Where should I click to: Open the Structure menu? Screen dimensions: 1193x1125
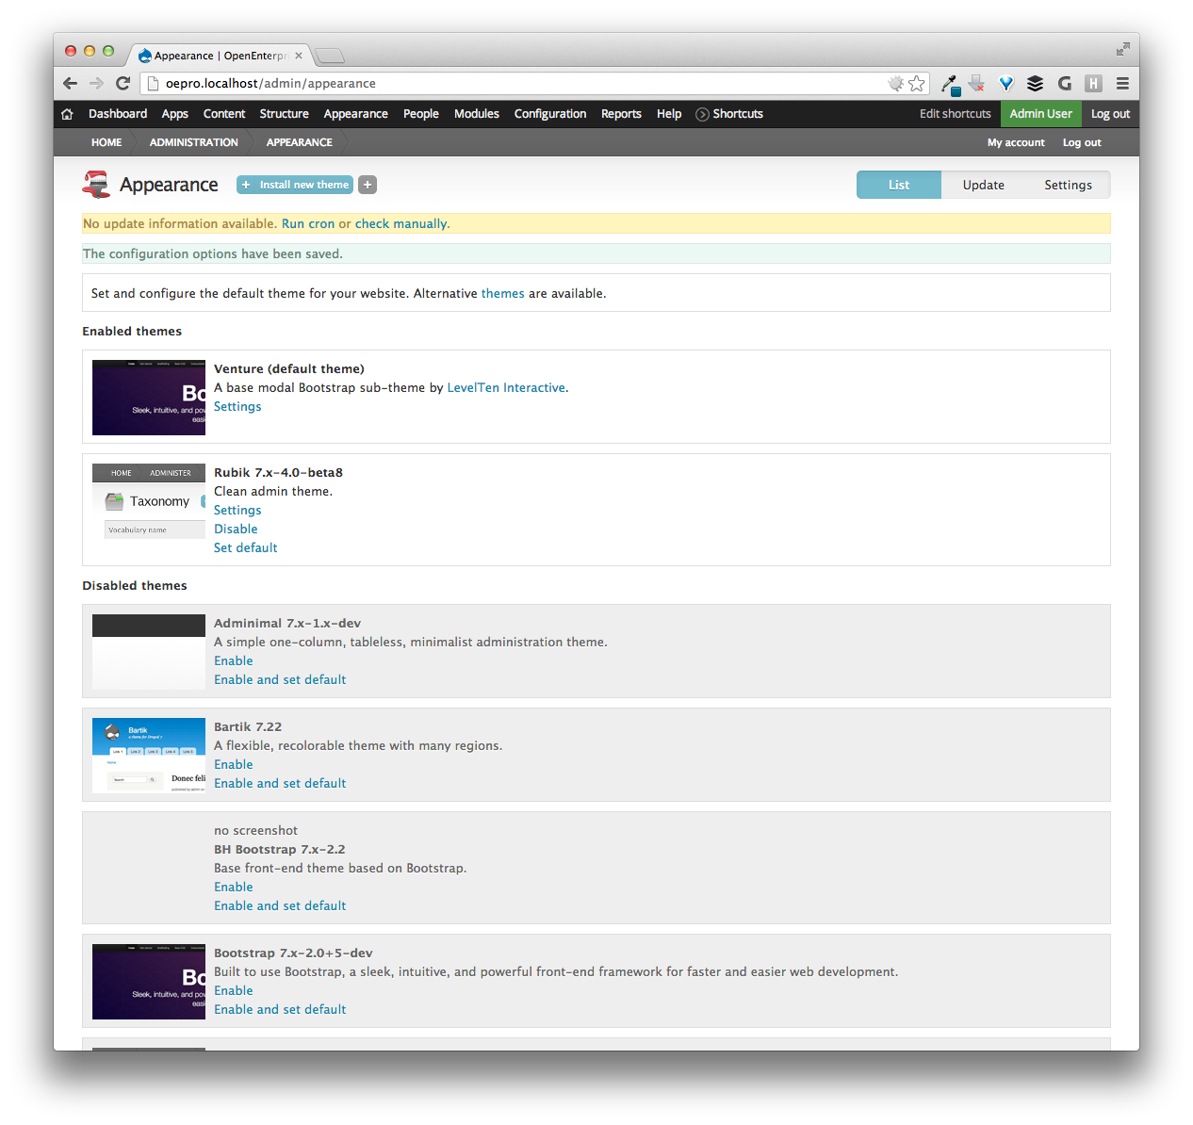[285, 114]
